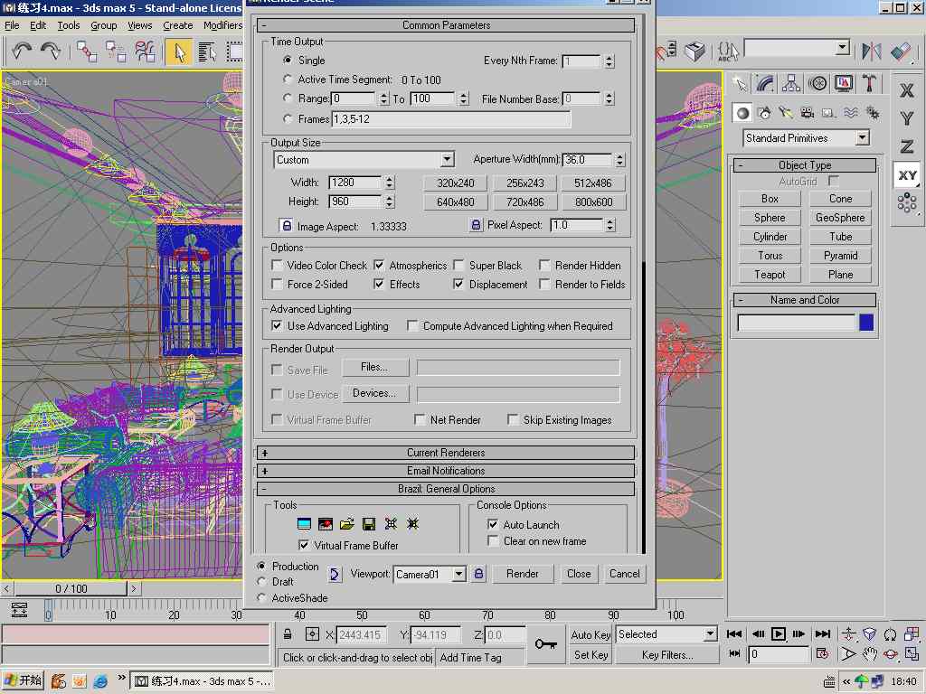Viewport: 926px width, 694px height.
Task: Open the Tools menu
Action: point(69,25)
